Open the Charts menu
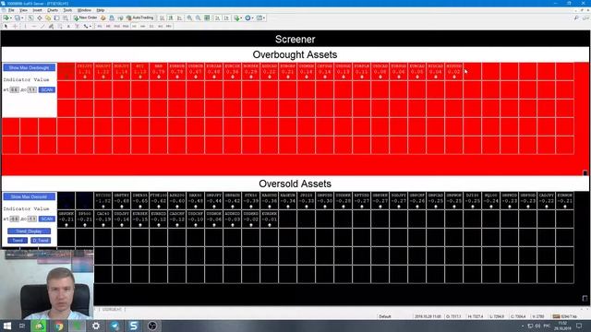 point(53,10)
